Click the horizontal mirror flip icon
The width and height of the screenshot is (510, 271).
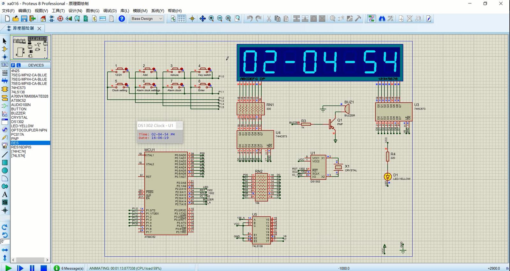(x=4, y=250)
